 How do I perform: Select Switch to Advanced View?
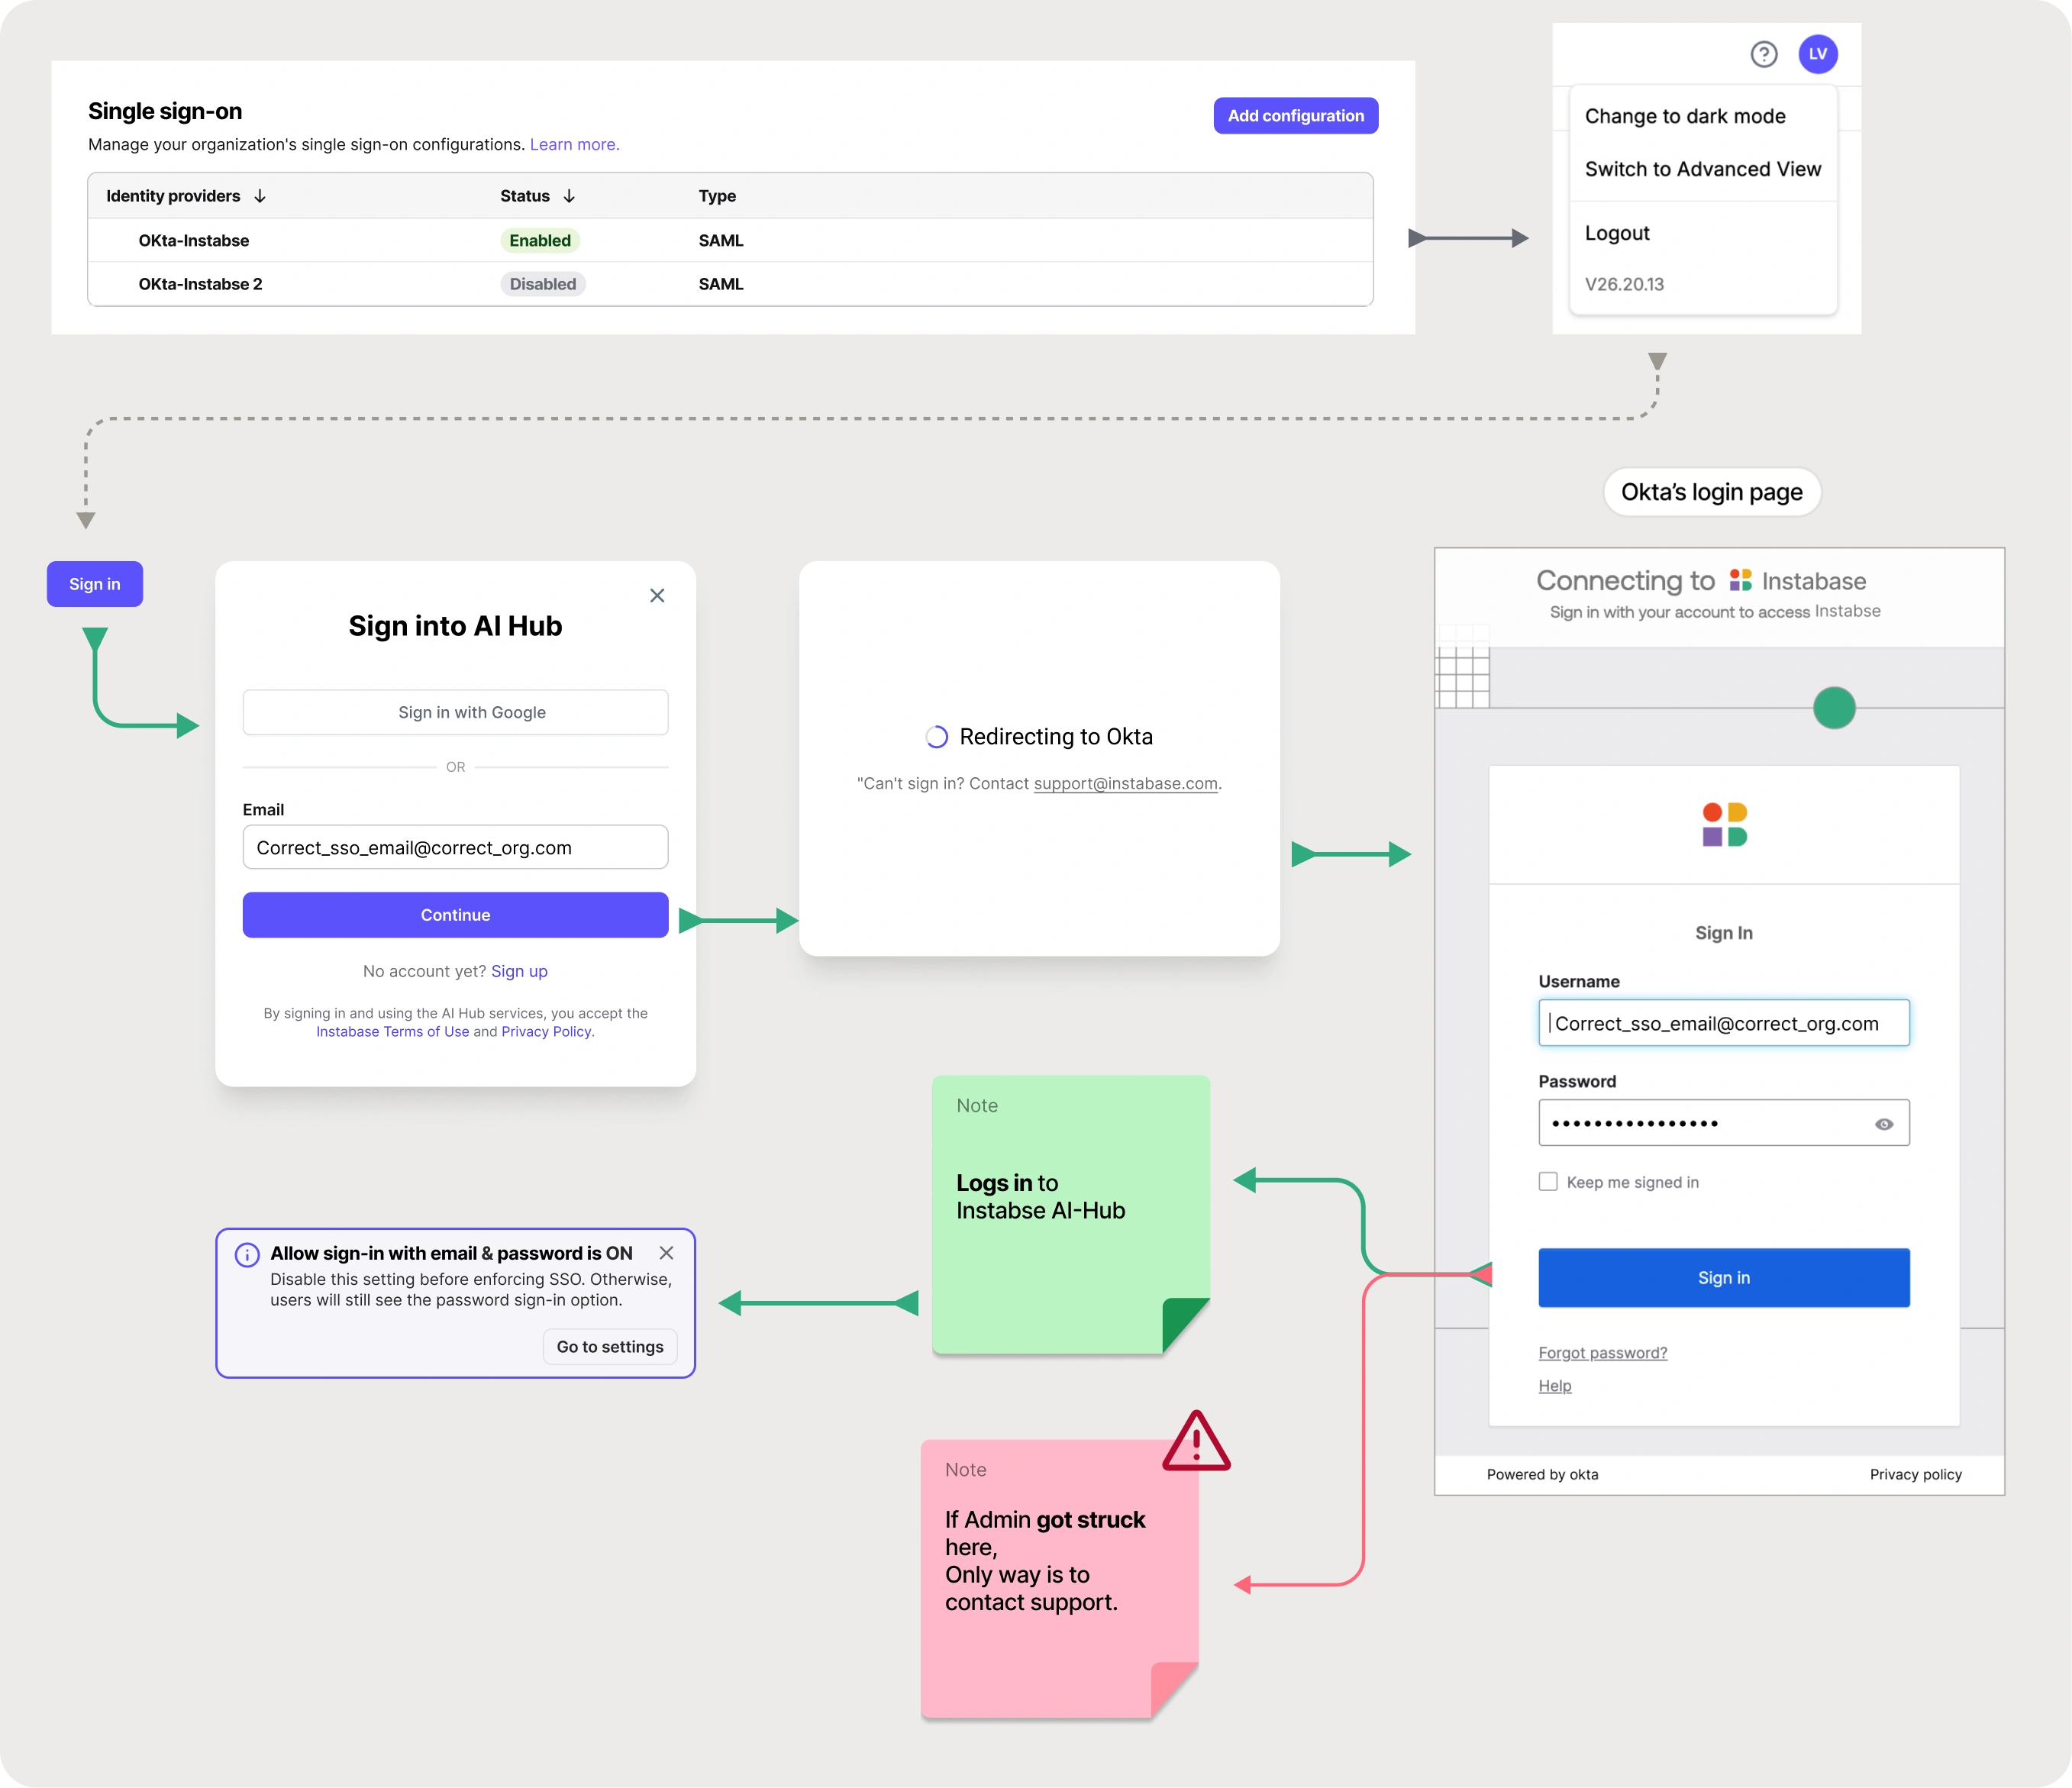pos(1703,169)
